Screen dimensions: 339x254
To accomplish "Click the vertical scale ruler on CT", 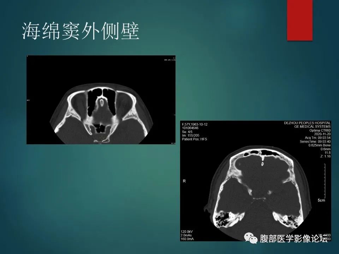I will pyautogui.click(x=325, y=180).
